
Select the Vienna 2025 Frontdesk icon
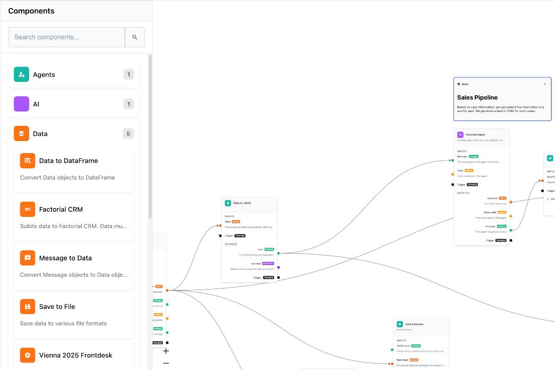point(27,355)
